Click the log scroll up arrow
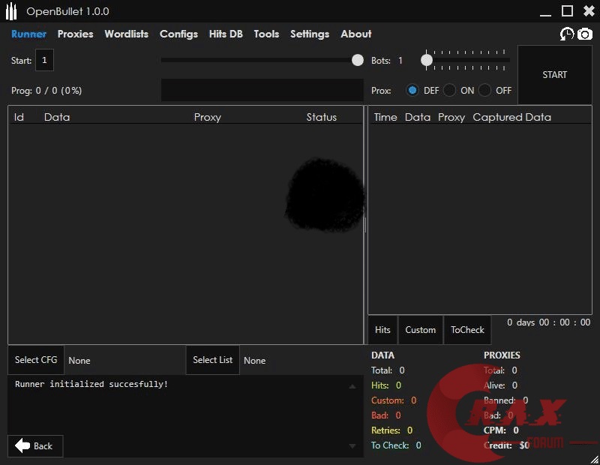The image size is (600, 465). click(352, 387)
